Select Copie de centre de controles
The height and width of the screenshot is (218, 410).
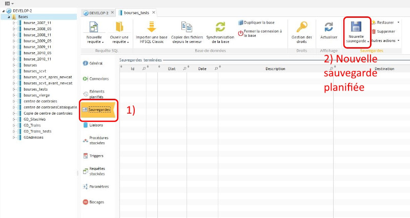[48, 113]
